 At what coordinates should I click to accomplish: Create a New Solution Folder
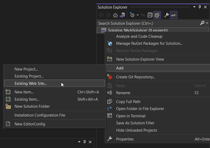pos(32,106)
